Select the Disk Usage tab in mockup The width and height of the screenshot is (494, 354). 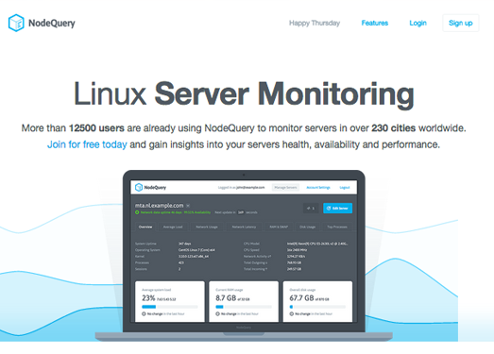pos(308,227)
